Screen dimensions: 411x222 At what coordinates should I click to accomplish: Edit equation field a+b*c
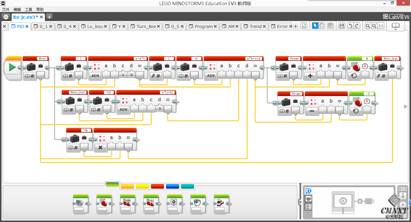coord(141,59)
